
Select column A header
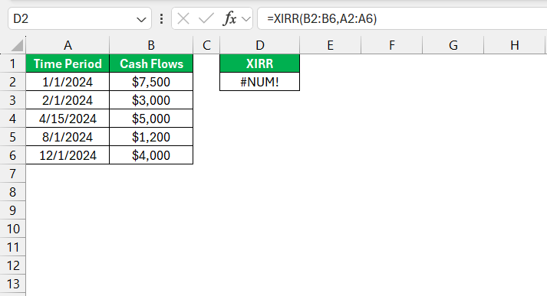click(x=68, y=45)
